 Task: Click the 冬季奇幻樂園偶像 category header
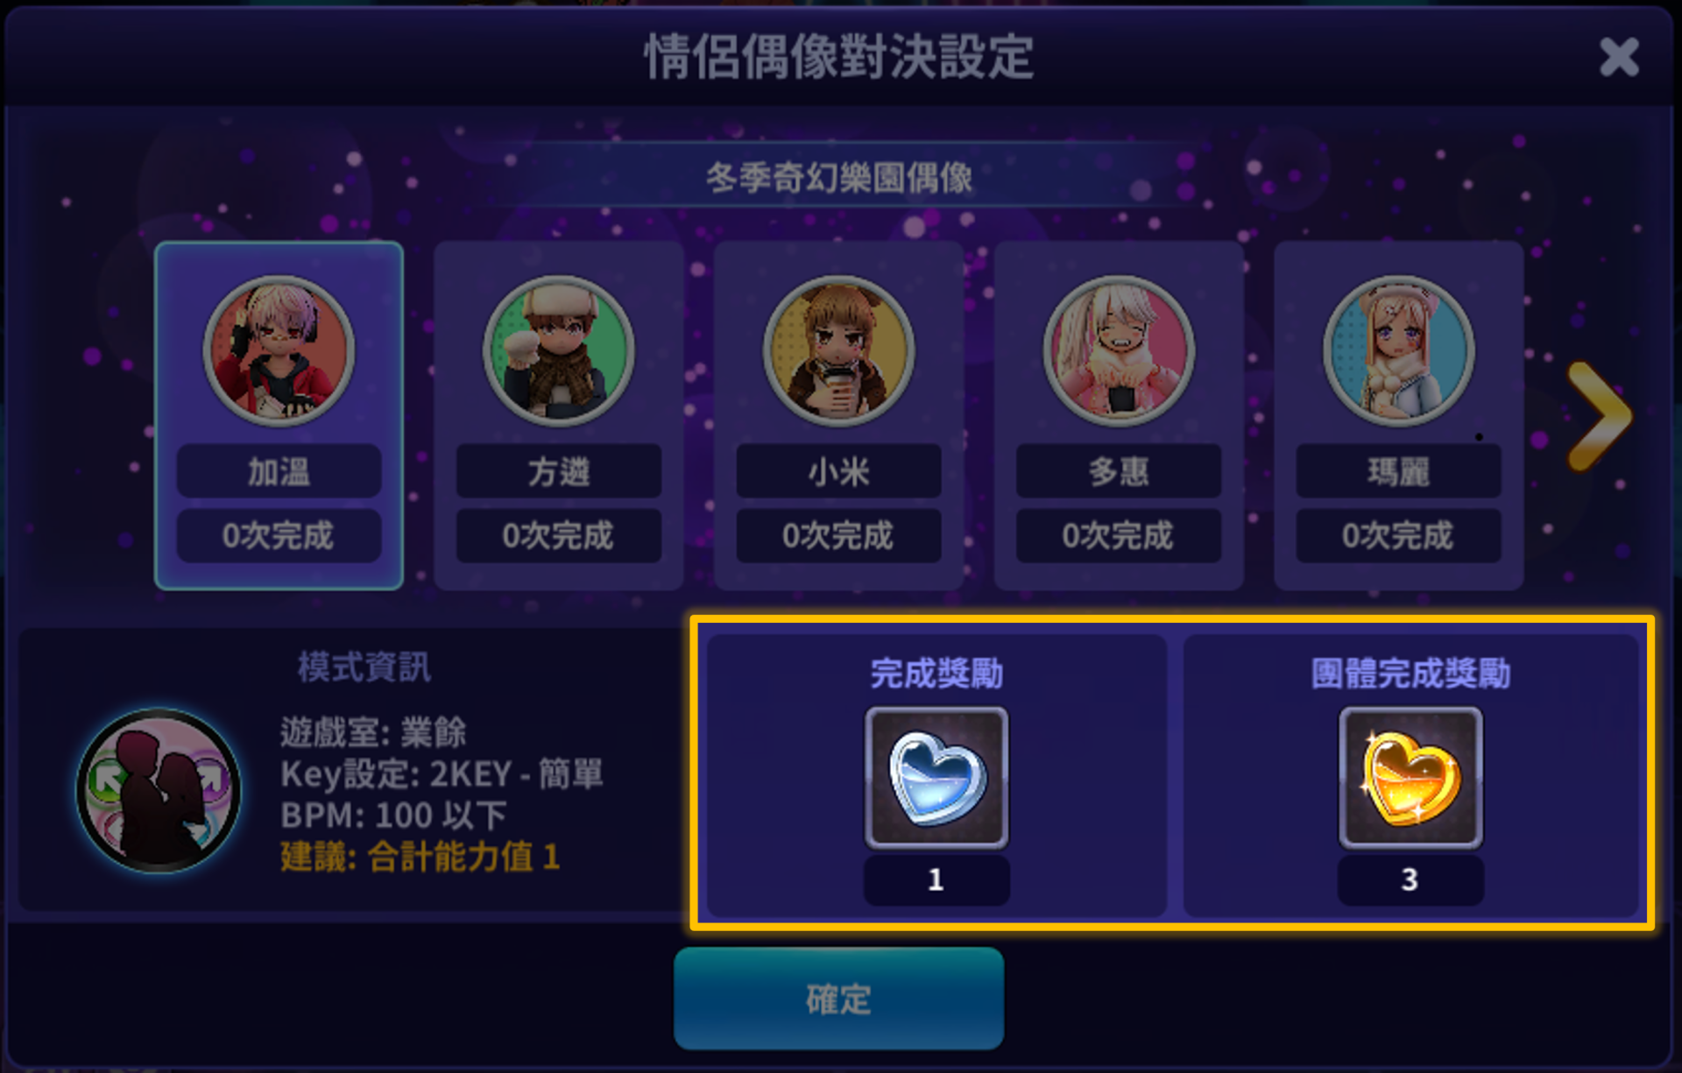click(839, 178)
